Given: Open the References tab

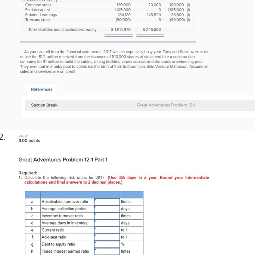Looking at the screenshot, I should point(42,89).
